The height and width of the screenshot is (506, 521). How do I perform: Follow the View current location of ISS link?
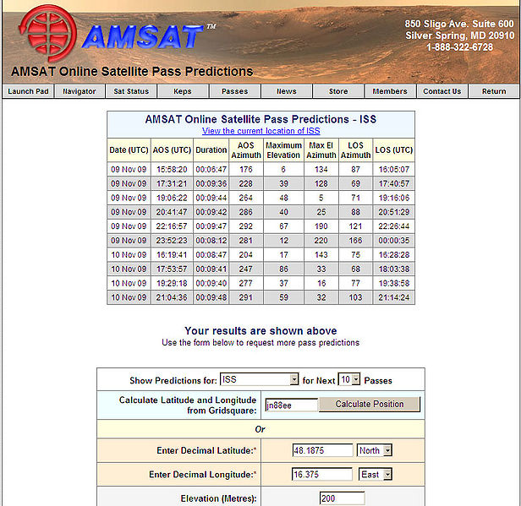[261, 131]
